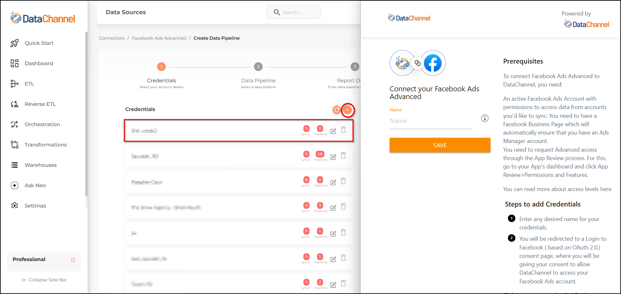Click the Connect your Facebook Ads Advanced title
Viewport: 621px width, 294px height.
point(434,93)
